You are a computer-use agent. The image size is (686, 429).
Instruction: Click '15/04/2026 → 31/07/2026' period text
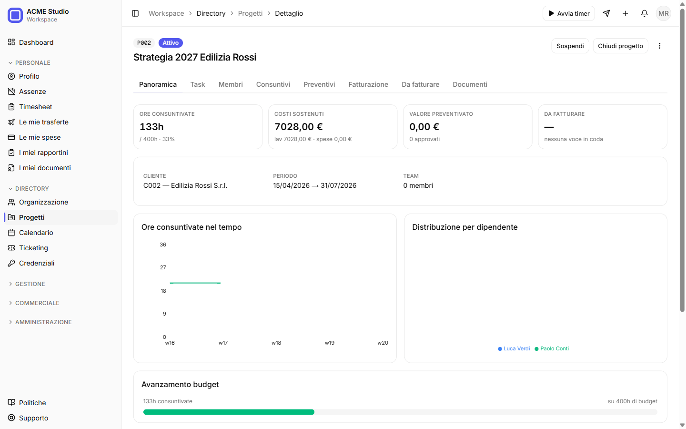coord(315,185)
